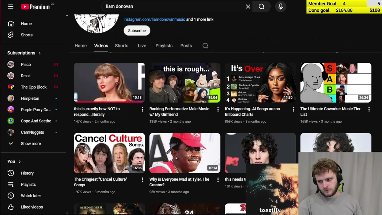The width and height of the screenshot is (382, 215).
Task: Expand the Subscriptions section chevron
Action: click(x=40, y=53)
